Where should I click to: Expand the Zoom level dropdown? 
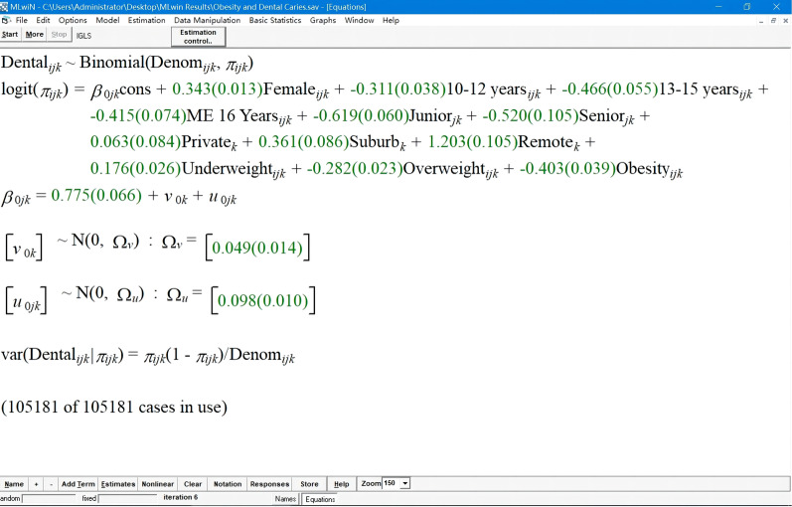(x=404, y=483)
